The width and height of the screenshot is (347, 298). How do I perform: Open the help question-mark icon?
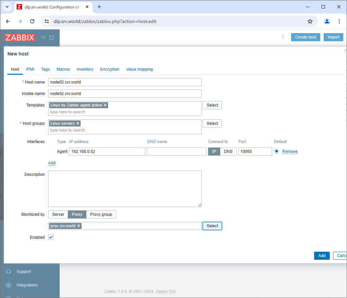(x=283, y=37)
